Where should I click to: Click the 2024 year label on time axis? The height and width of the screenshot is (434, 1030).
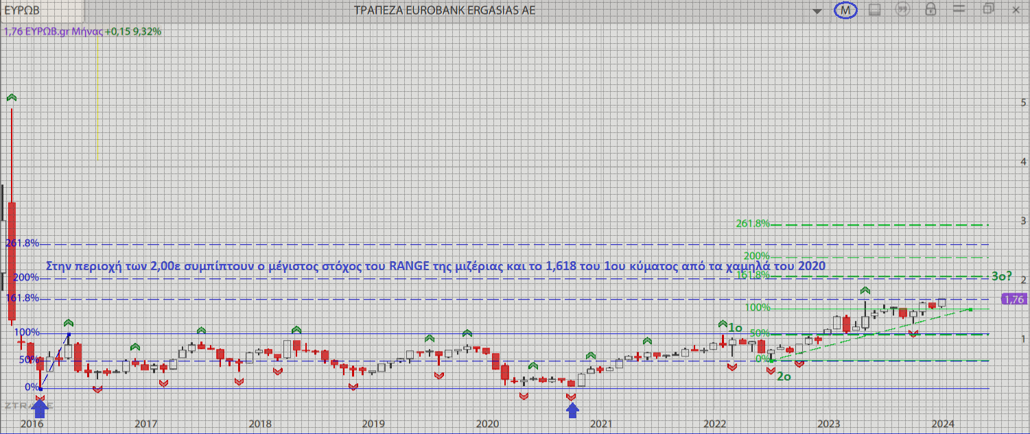tap(942, 424)
